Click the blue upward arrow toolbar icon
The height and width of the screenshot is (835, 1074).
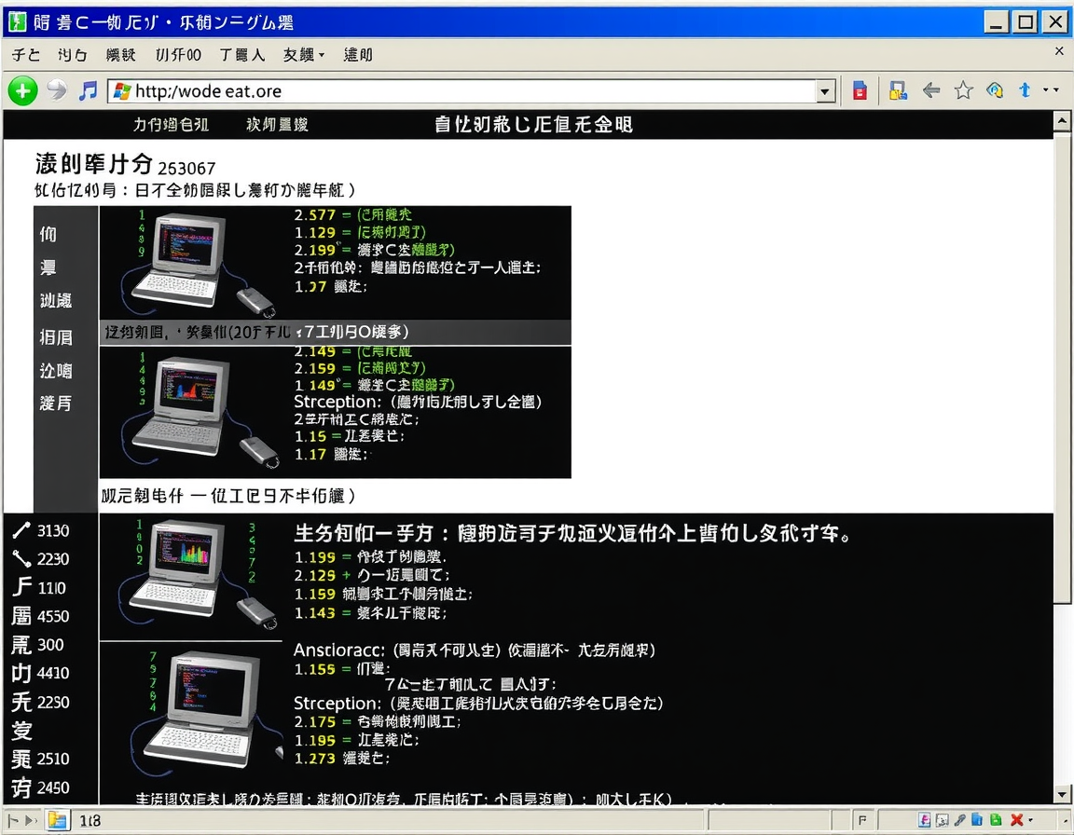1025,89
